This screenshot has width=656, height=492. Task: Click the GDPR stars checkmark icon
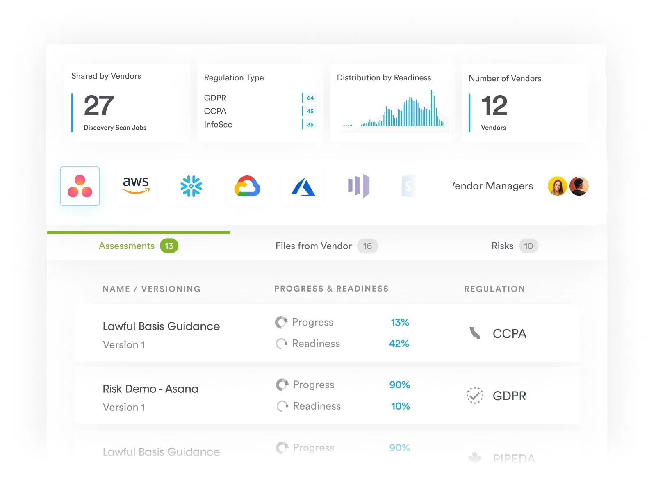coord(475,396)
